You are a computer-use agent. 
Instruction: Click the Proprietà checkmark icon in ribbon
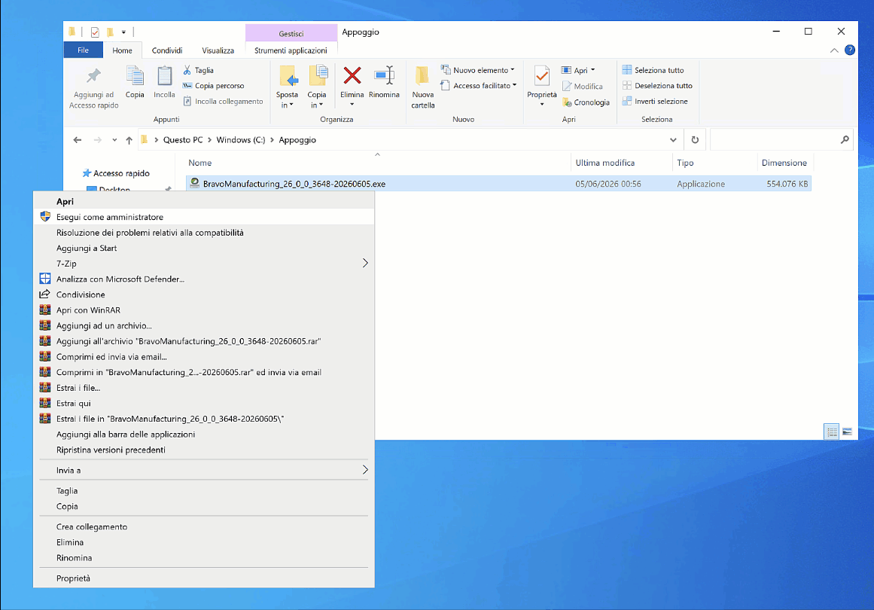[x=541, y=76]
